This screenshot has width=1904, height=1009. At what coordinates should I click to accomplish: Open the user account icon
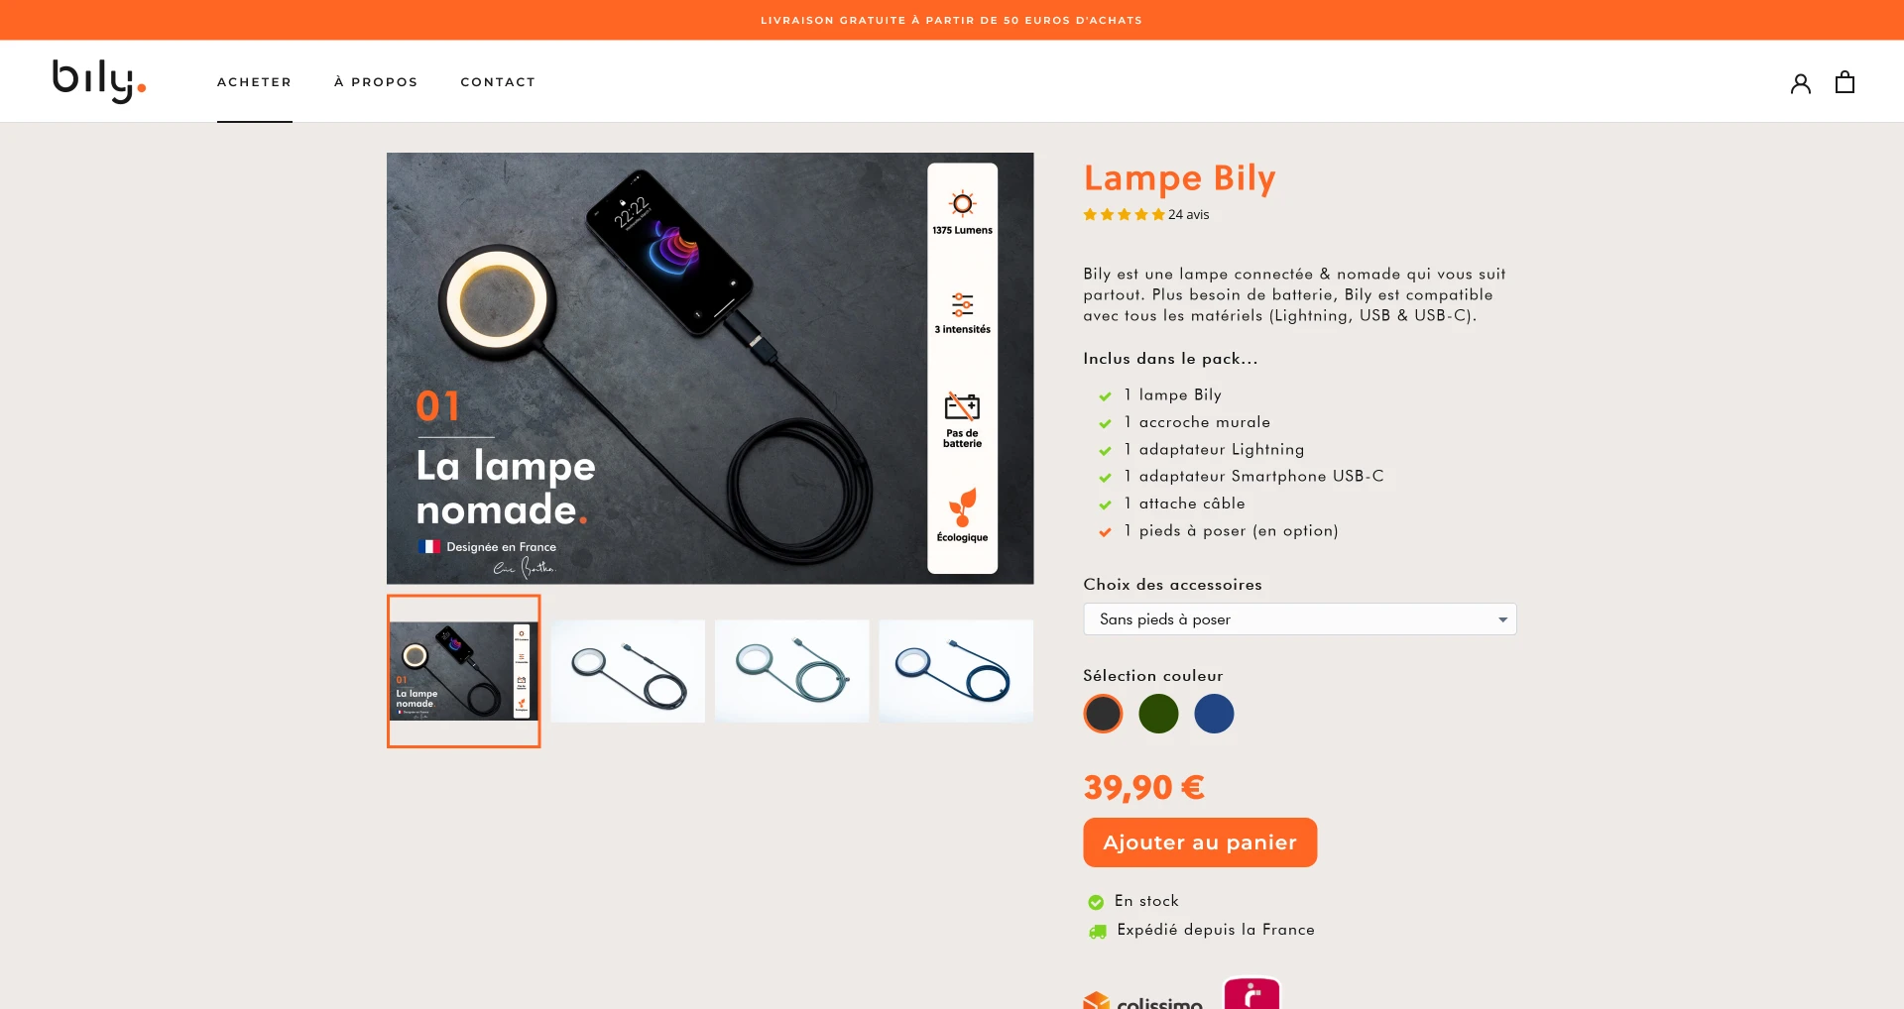point(1800,83)
